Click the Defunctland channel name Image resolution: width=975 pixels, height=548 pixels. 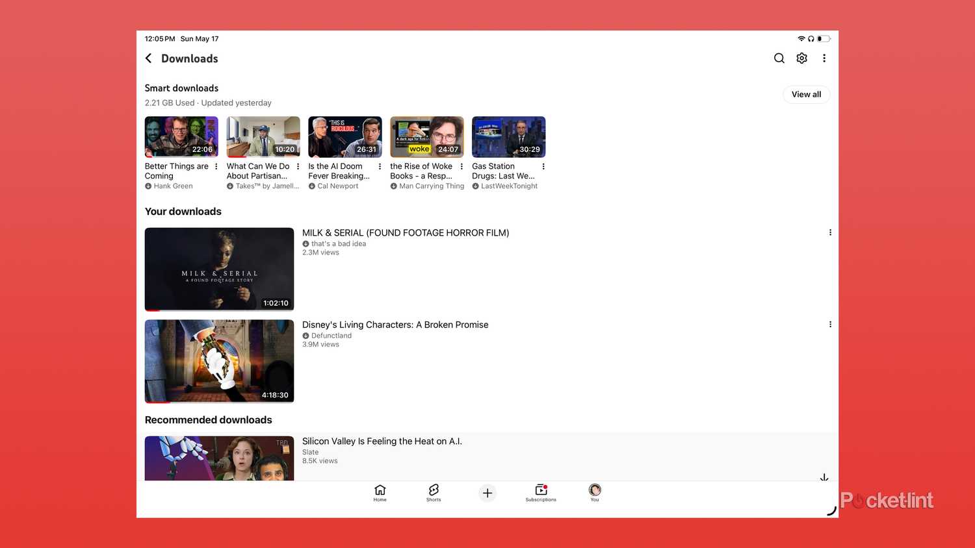pyautogui.click(x=331, y=336)
